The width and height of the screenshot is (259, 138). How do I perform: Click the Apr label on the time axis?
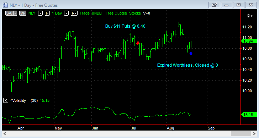pos(21,128)
